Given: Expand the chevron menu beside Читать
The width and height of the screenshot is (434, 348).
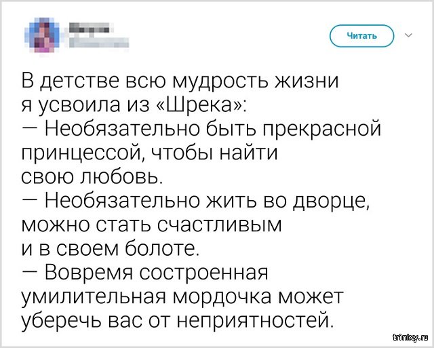Looking at the screenshot, I should [x=409, y=35].
